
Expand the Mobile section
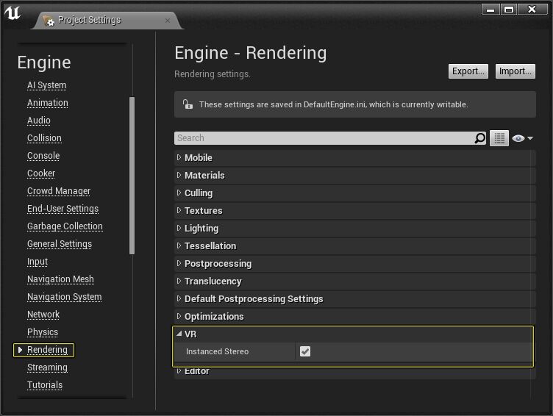(198, 158)
